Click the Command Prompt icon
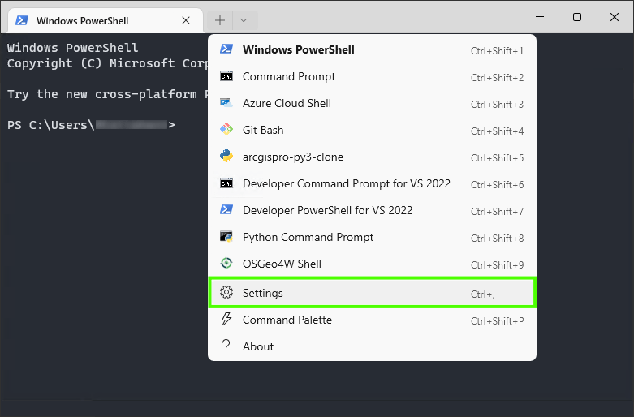 point(226,76)
